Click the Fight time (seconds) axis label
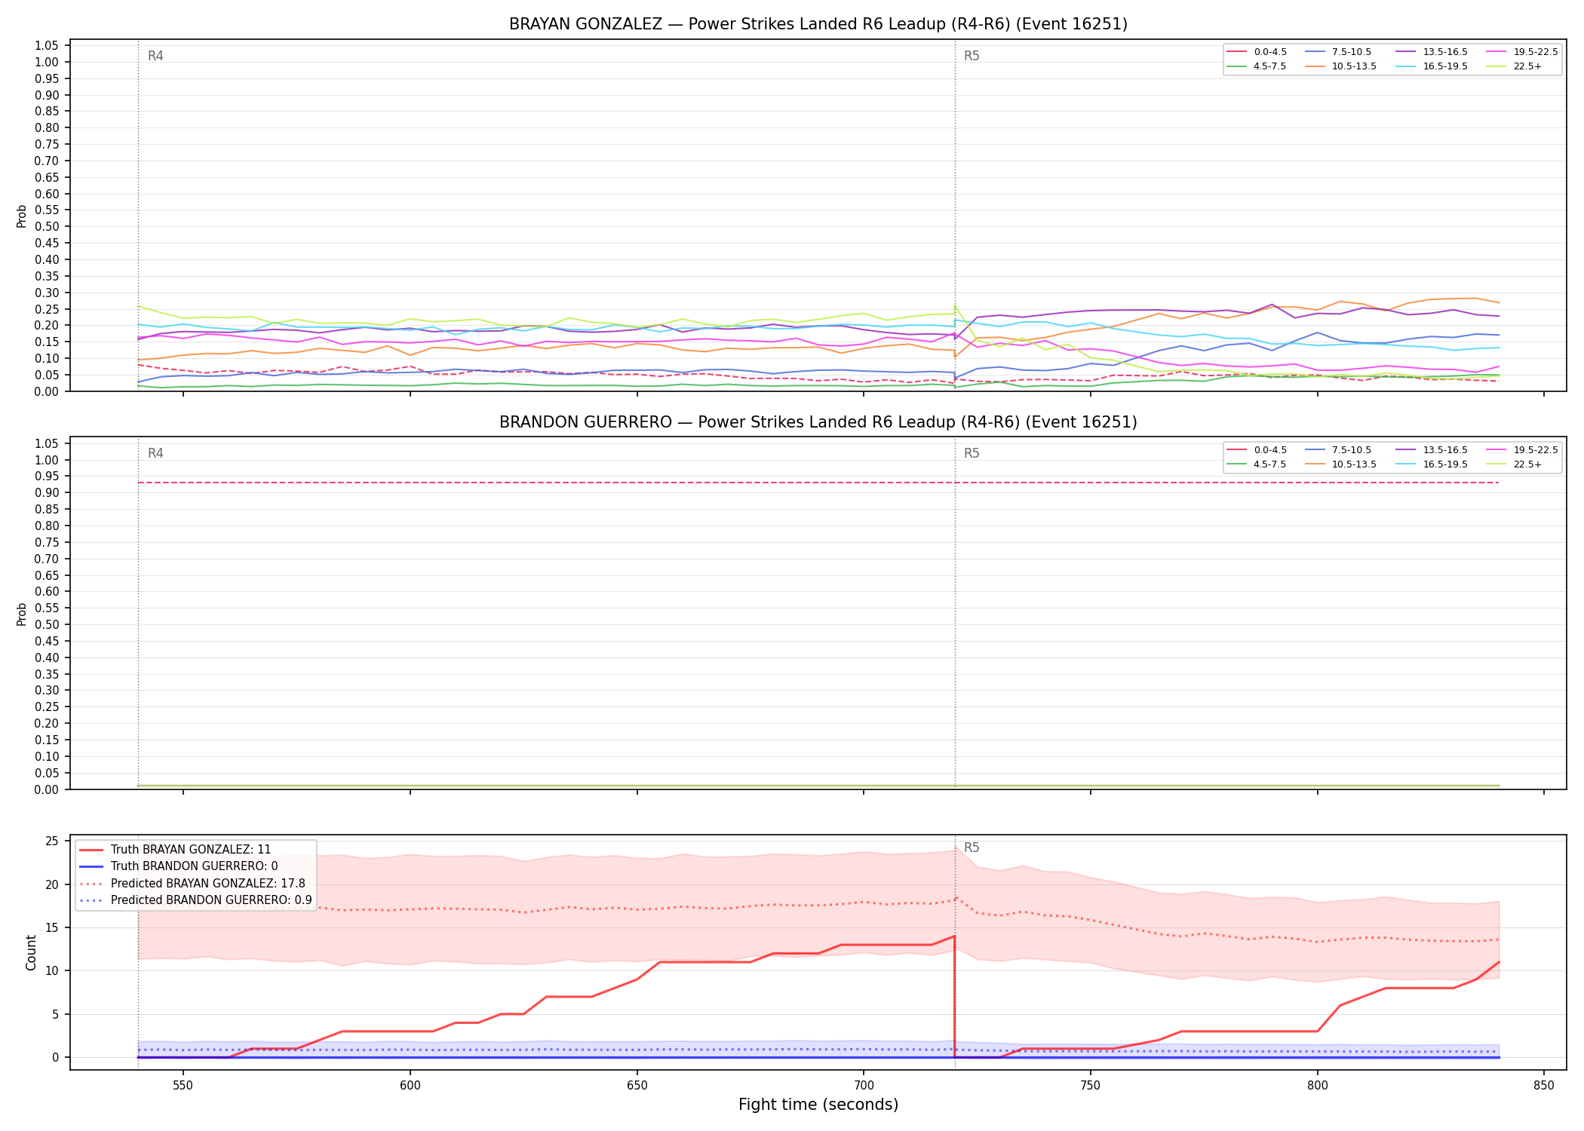Screen dimensions: 1584x1131 tap(818, 1105)
